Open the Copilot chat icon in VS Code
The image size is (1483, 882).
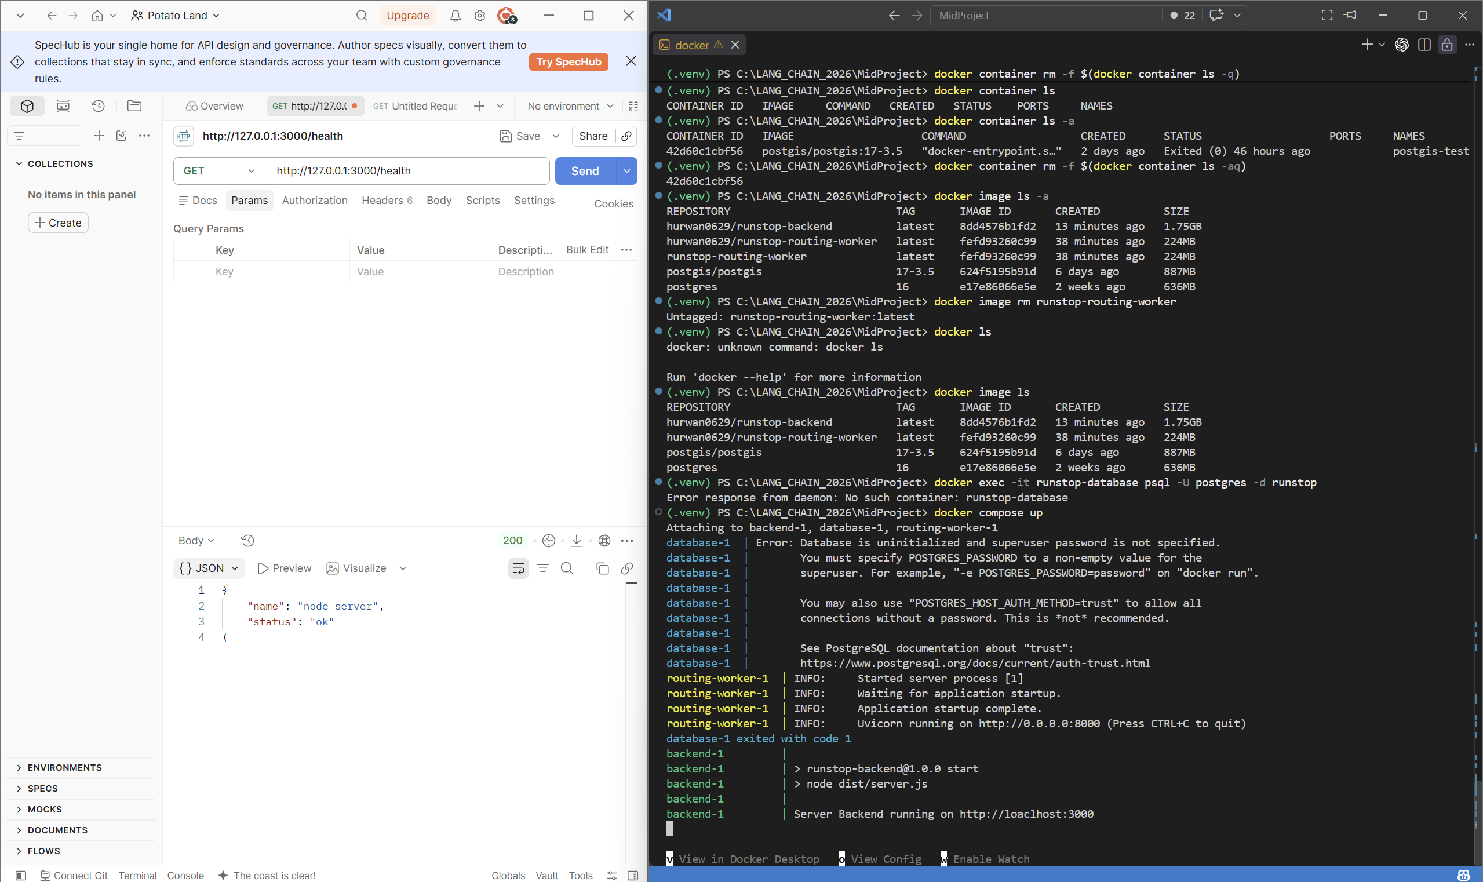[x=1216, y=16]
